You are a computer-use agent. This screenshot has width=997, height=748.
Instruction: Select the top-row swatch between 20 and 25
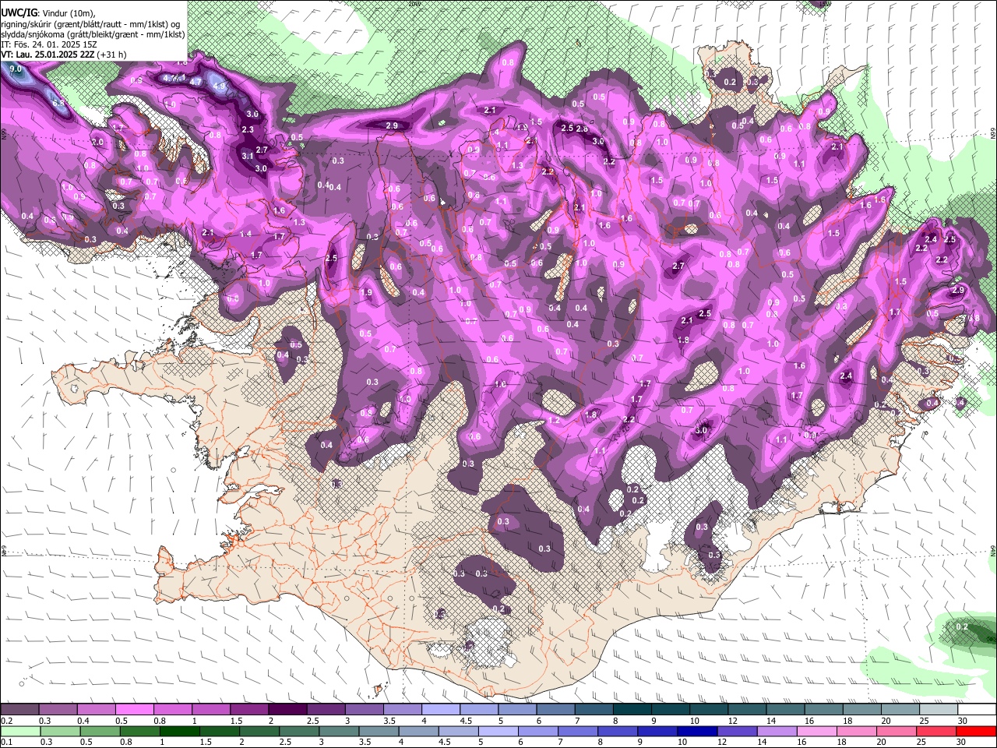coord(900,709)
